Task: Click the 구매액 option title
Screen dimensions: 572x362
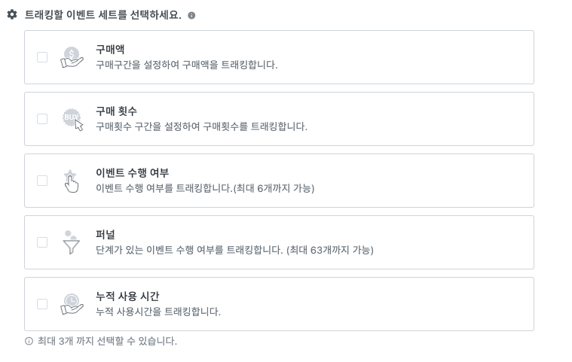Action: (110, 49)
